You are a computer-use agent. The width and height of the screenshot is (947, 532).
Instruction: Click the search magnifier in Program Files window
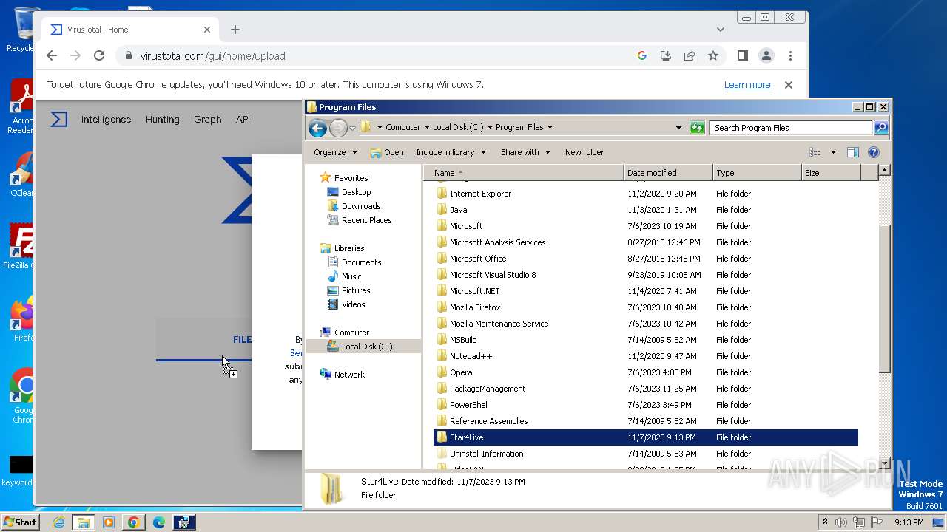[881, 128]
